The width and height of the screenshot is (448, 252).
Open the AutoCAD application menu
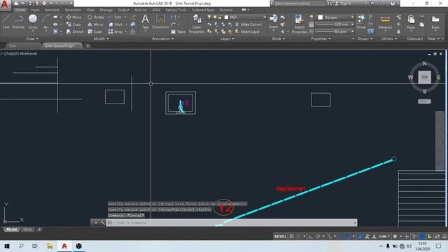(x=5, y=5)
